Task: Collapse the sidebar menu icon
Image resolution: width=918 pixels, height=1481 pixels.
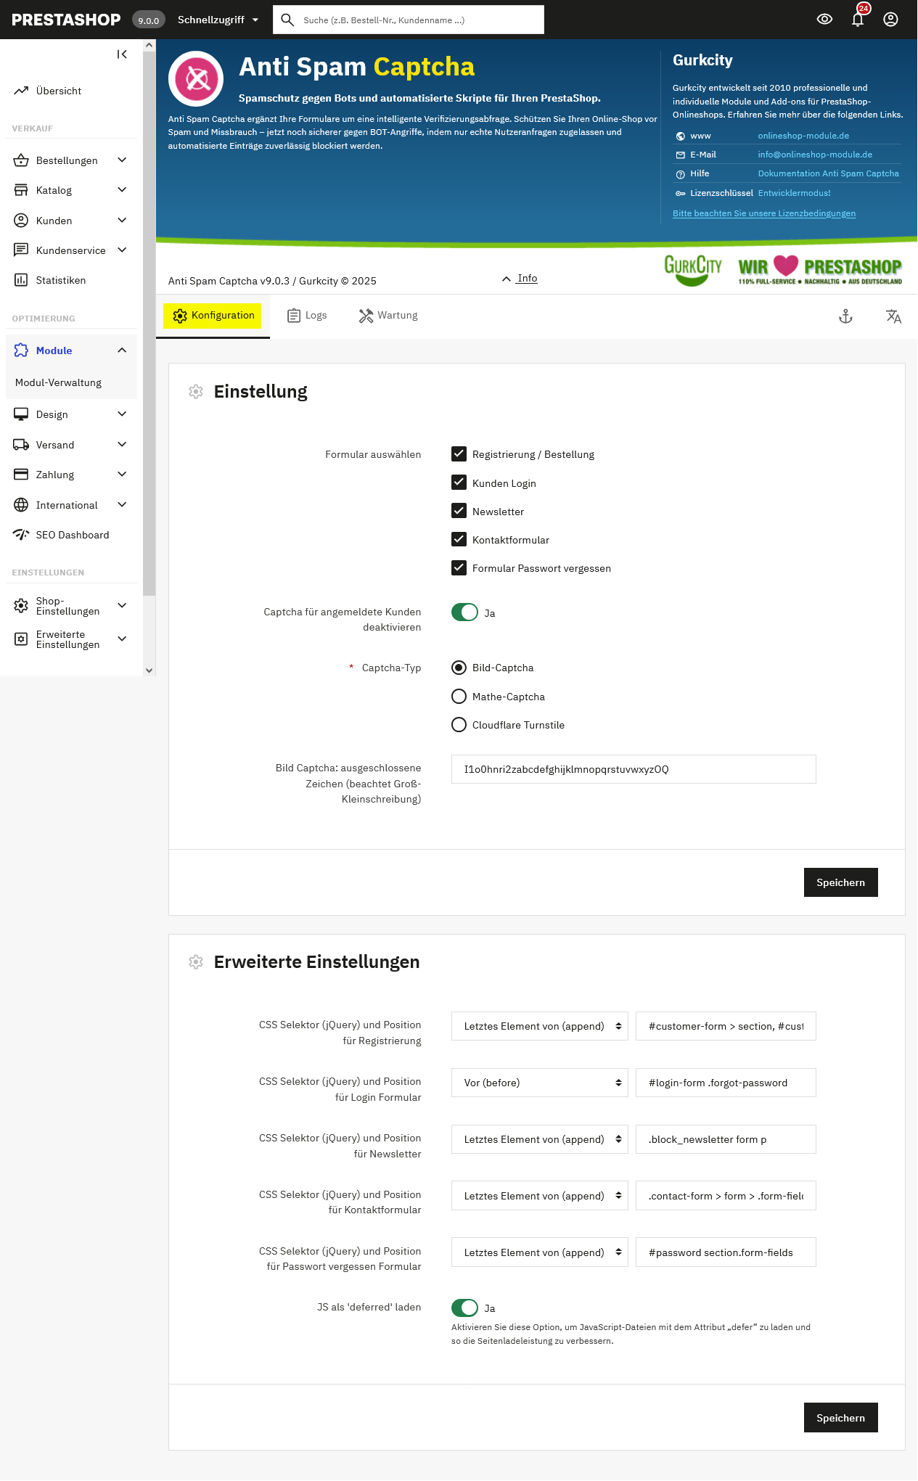Action: [122, 54]
